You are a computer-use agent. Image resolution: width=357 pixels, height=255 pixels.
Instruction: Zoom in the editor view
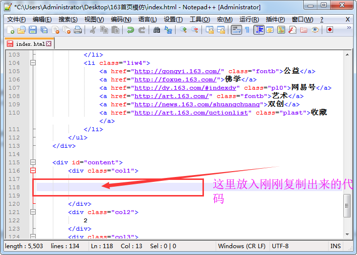(x=183, y=30)
